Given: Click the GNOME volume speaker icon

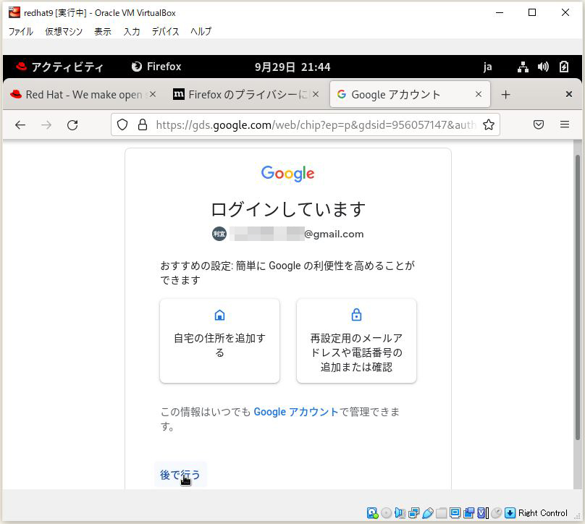Looking at the screenshot, I should point(543,67).
